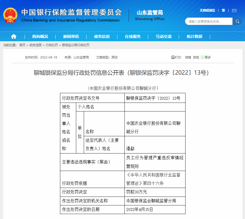Click the printer icon to print the article
Image resolution: width=245 pixels, height=219 pixels.
coord(173,57)
